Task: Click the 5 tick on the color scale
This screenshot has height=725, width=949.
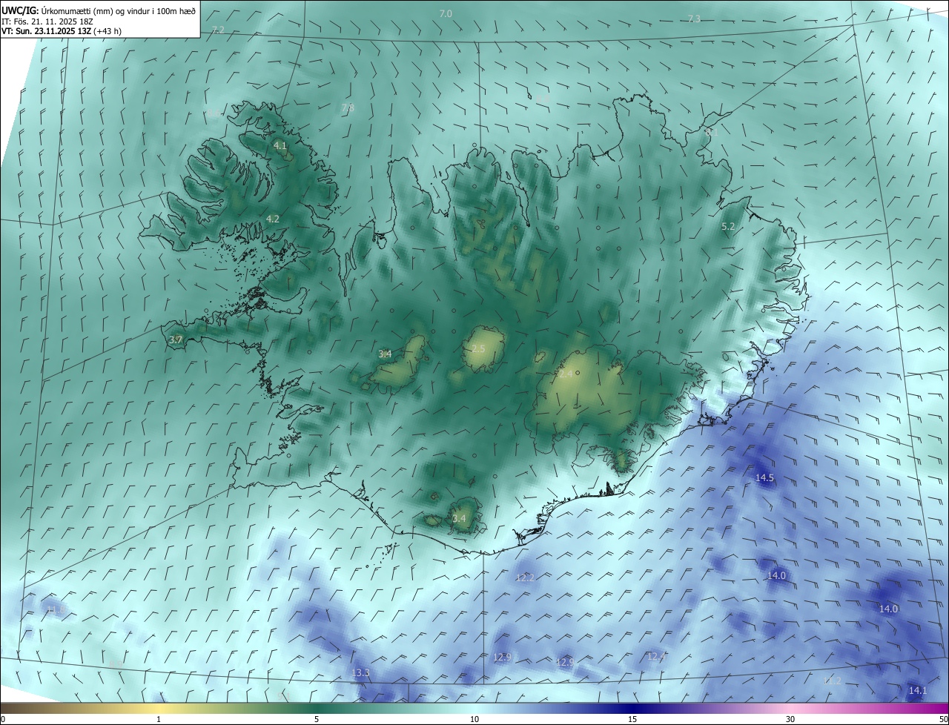Action: (x=317, y=719)
